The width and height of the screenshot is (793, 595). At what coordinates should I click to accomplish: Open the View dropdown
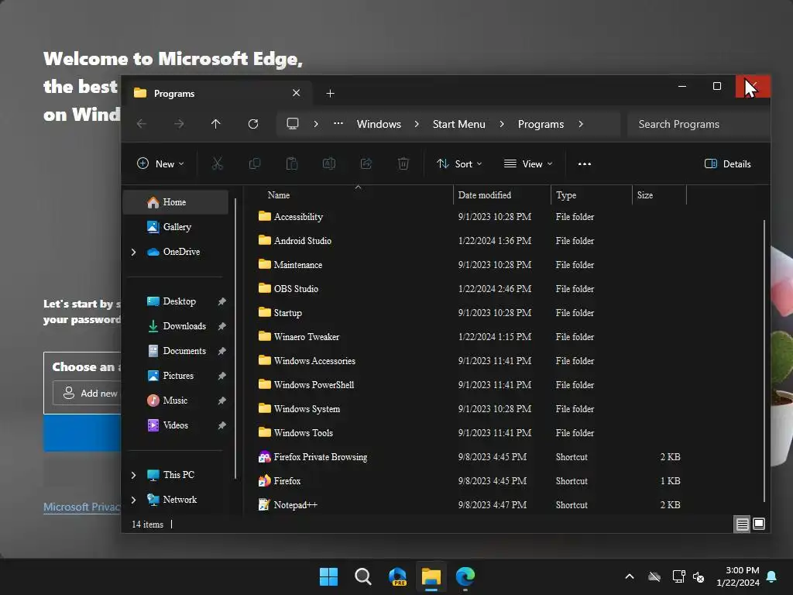[x=528, y=164]
